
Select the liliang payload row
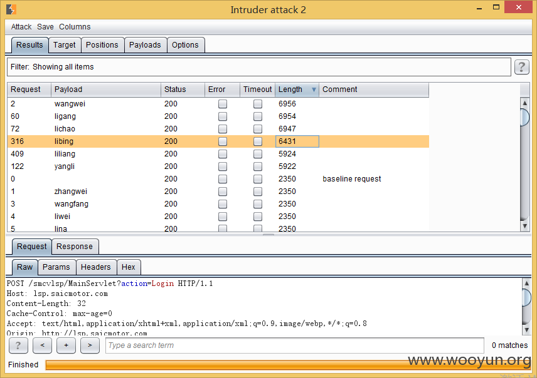(218, 154)
